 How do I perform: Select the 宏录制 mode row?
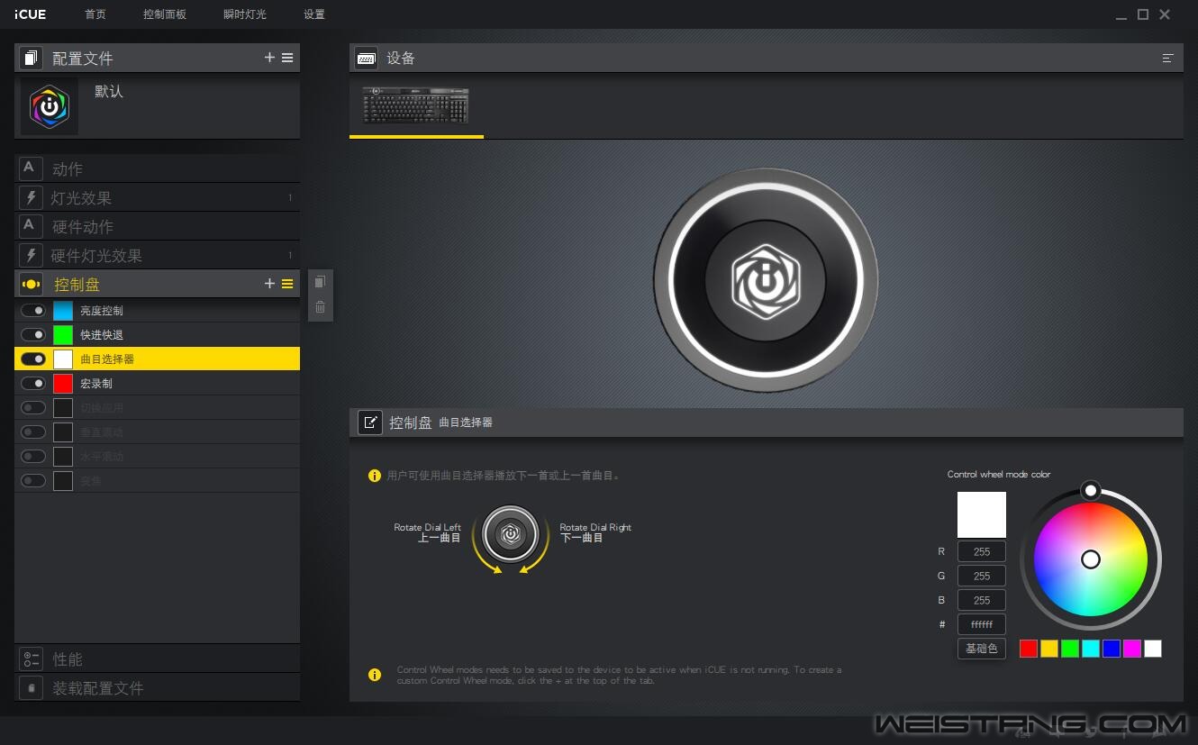coord(157,383)
